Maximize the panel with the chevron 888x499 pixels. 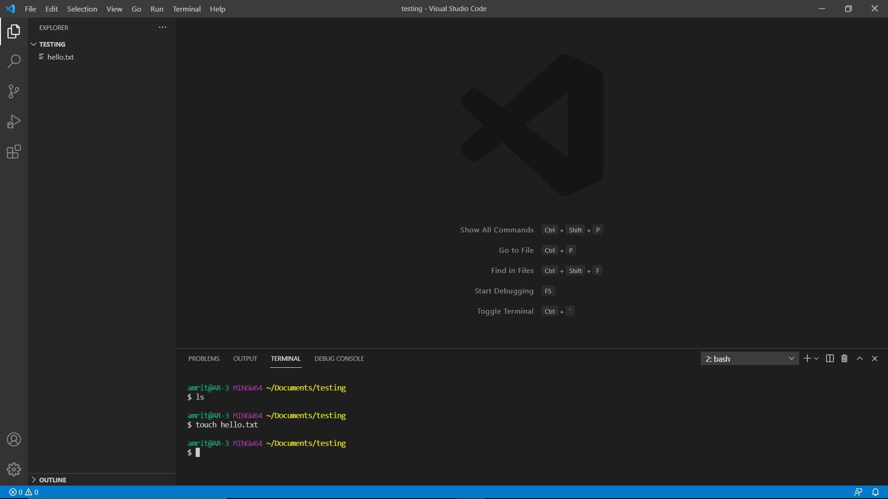860,358
